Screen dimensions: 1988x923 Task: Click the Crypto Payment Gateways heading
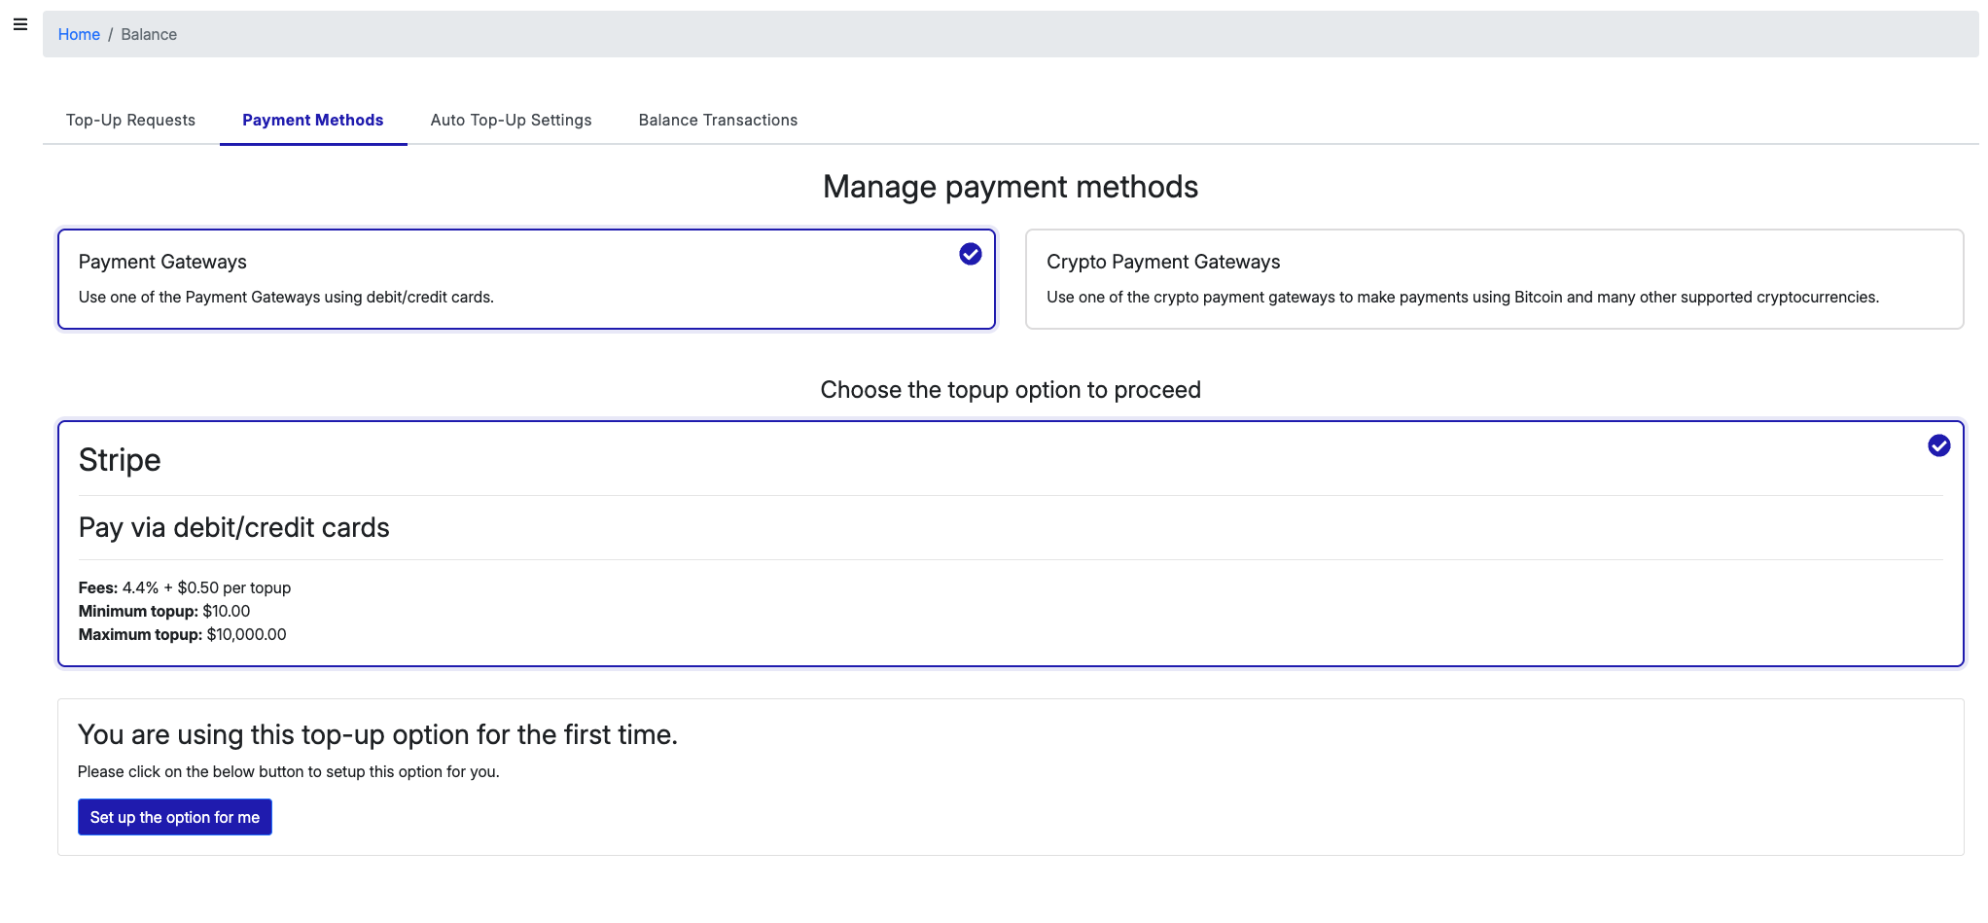[1163, 262]
